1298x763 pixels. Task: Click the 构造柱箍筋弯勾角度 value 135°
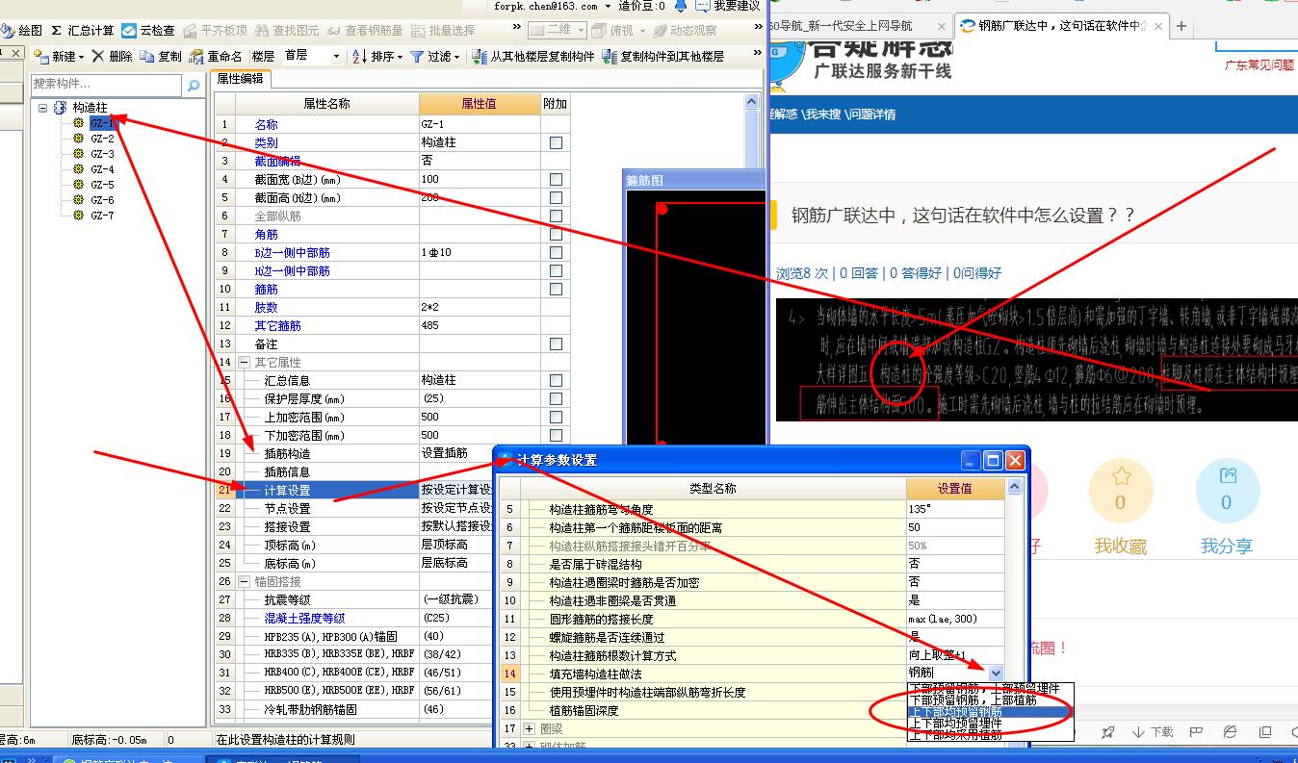954,509
